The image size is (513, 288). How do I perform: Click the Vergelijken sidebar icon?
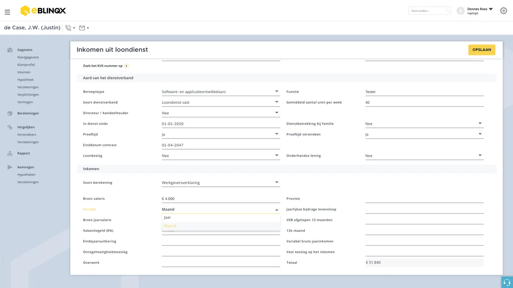(x=10, y=127)
